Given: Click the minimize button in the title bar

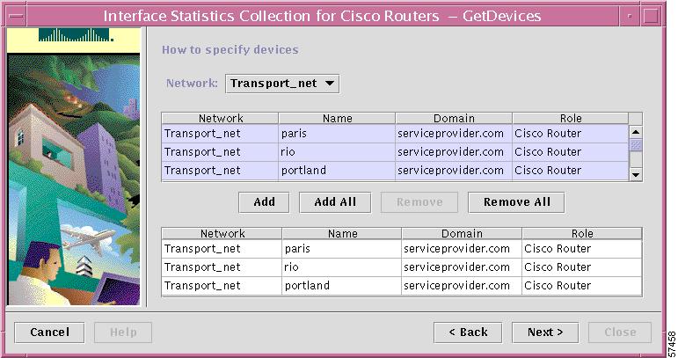Looking at the screenshot, I should pyautogui.click(x=630, y=16).
